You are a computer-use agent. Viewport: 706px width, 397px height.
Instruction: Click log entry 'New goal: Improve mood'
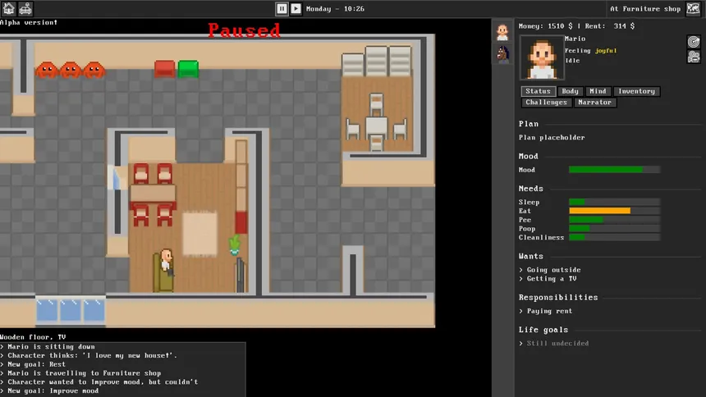tap(49, 390)
